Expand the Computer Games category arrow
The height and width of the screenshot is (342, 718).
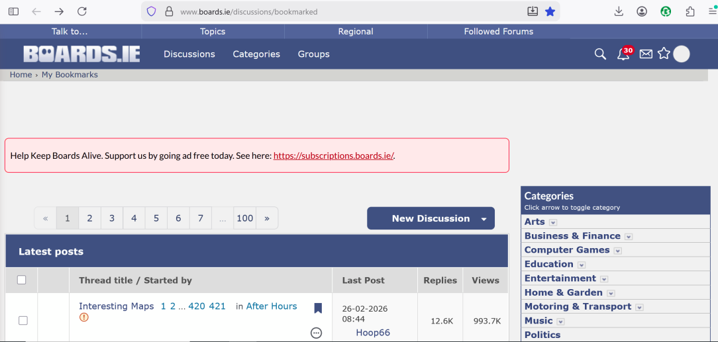(618, 251)
